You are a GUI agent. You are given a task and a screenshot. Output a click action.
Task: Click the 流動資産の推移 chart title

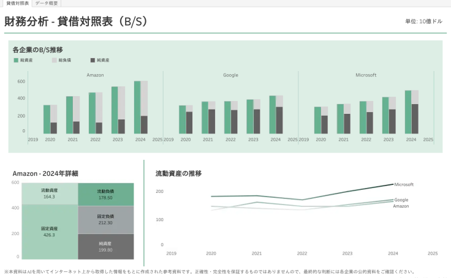pos(178,173)
